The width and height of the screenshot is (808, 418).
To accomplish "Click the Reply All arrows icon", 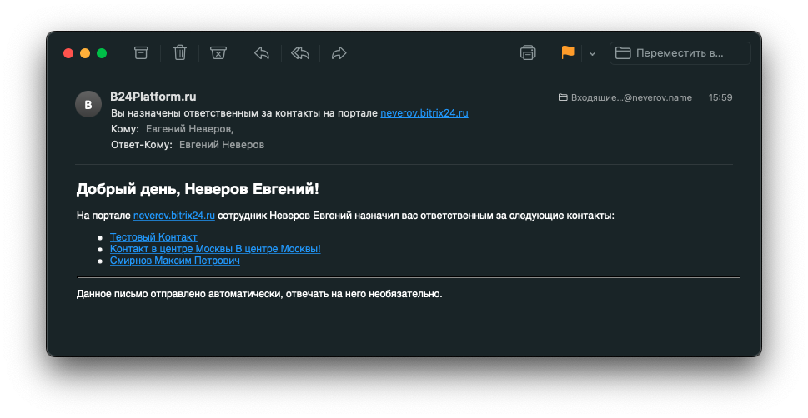I will [x=300, y=53].
